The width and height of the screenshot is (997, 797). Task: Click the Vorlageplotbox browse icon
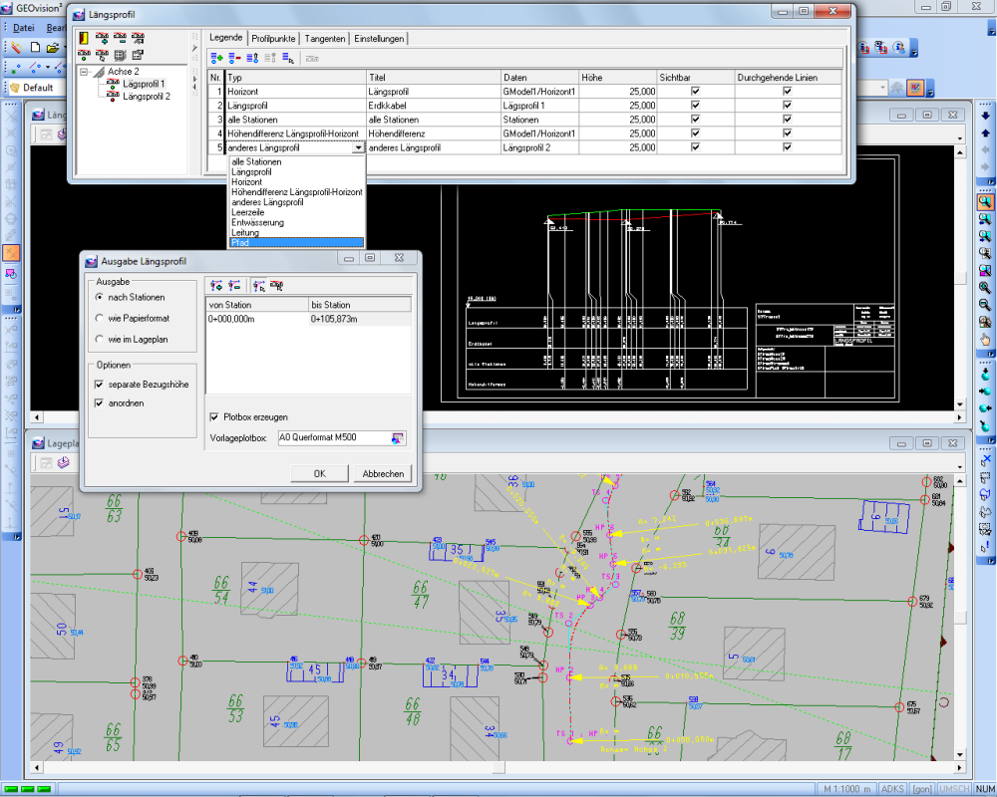(x=398, y=438)
